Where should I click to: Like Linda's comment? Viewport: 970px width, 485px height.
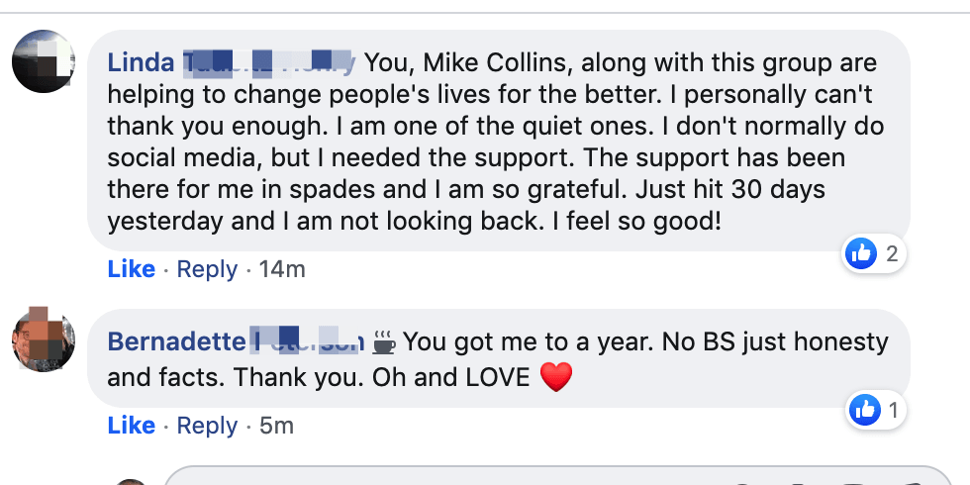coord(131,269)
